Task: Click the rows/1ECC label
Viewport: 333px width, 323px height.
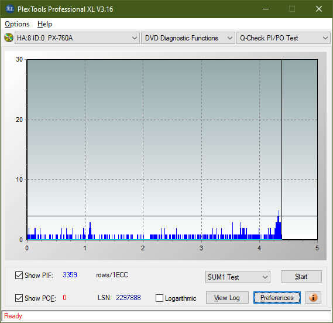Action: click(x=112, y=275)
